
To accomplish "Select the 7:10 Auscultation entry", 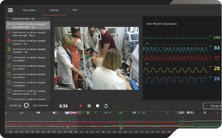I will coord(28,59).
